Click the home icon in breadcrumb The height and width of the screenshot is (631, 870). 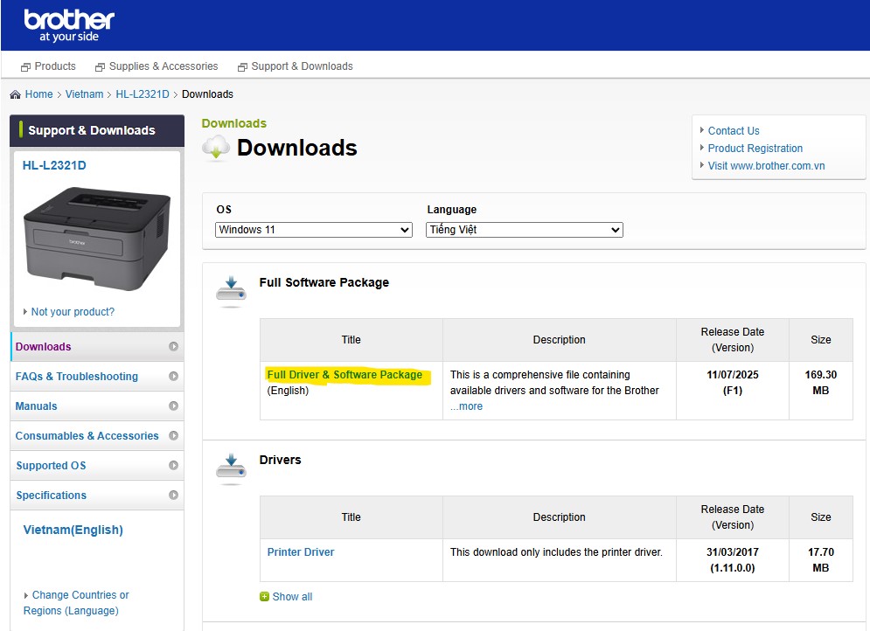pyautogui.click(x=15, y=94)
